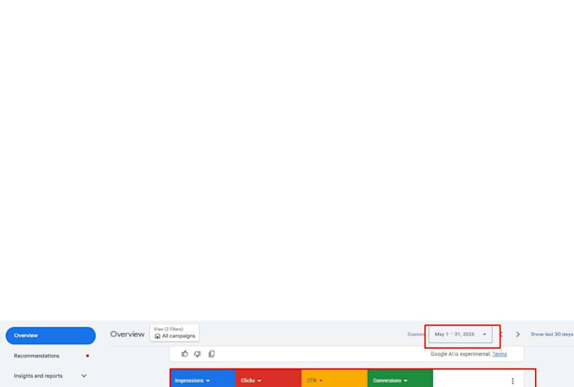Click the Show last 30 days link
This screenshot has width=574, height=387.
click(552, 335)
